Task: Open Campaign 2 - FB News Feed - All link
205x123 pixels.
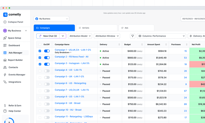Action: coord(71,57)
